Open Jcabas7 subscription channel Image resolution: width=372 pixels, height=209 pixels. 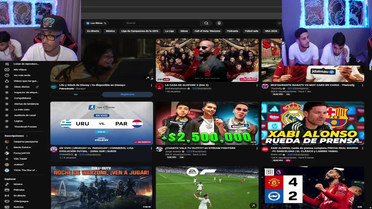[x=19, y=165]
